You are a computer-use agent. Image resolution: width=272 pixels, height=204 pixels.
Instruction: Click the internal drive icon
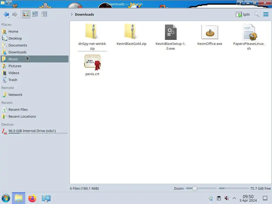click(4, 131)
